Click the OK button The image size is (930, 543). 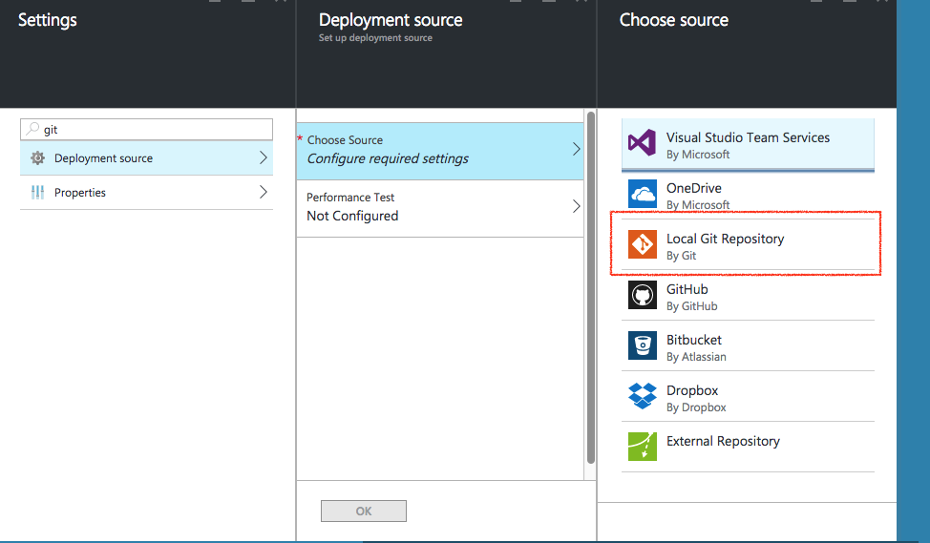point(364,511)
